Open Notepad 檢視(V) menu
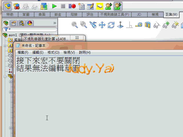183x137 pixels. (69, 53)
